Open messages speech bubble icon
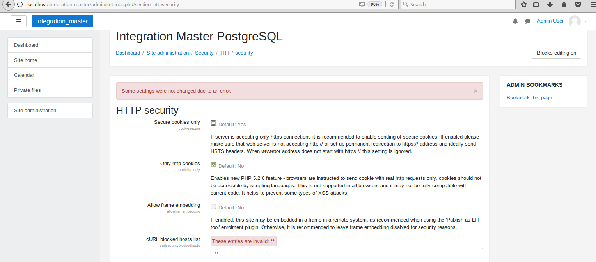The height and width of the screenshot is (262, 596). coord(528,21)
